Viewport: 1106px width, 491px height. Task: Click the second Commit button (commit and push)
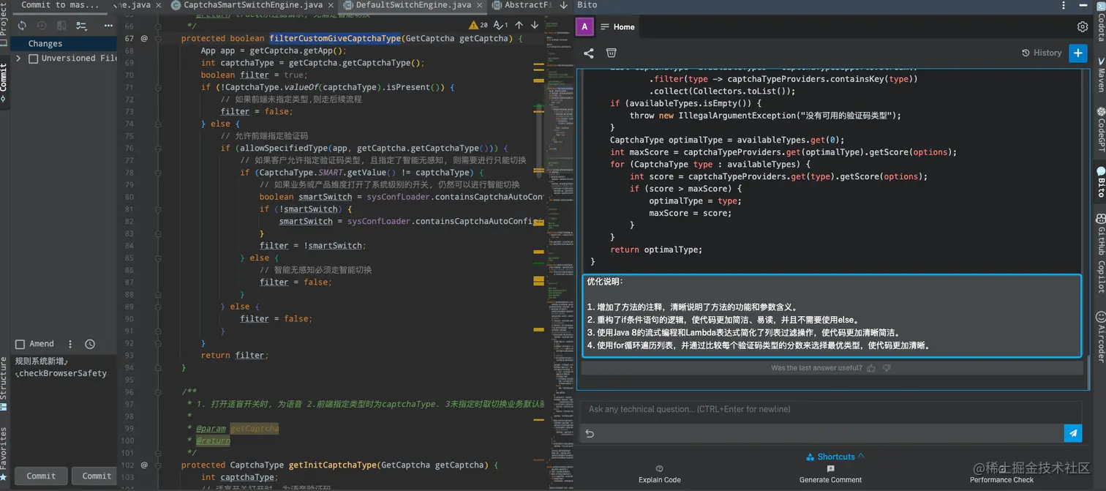95,476
